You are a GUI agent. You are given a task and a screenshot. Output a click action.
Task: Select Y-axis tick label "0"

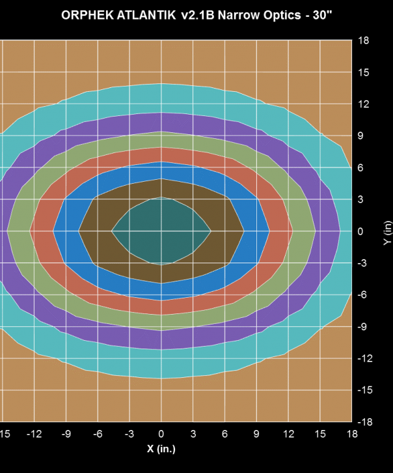[360, 231]
